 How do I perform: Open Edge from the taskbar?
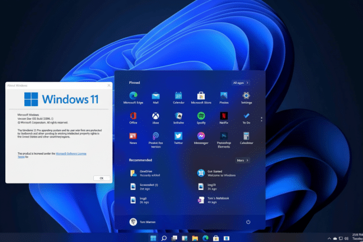pyautogui.click(x=205, y=238)
